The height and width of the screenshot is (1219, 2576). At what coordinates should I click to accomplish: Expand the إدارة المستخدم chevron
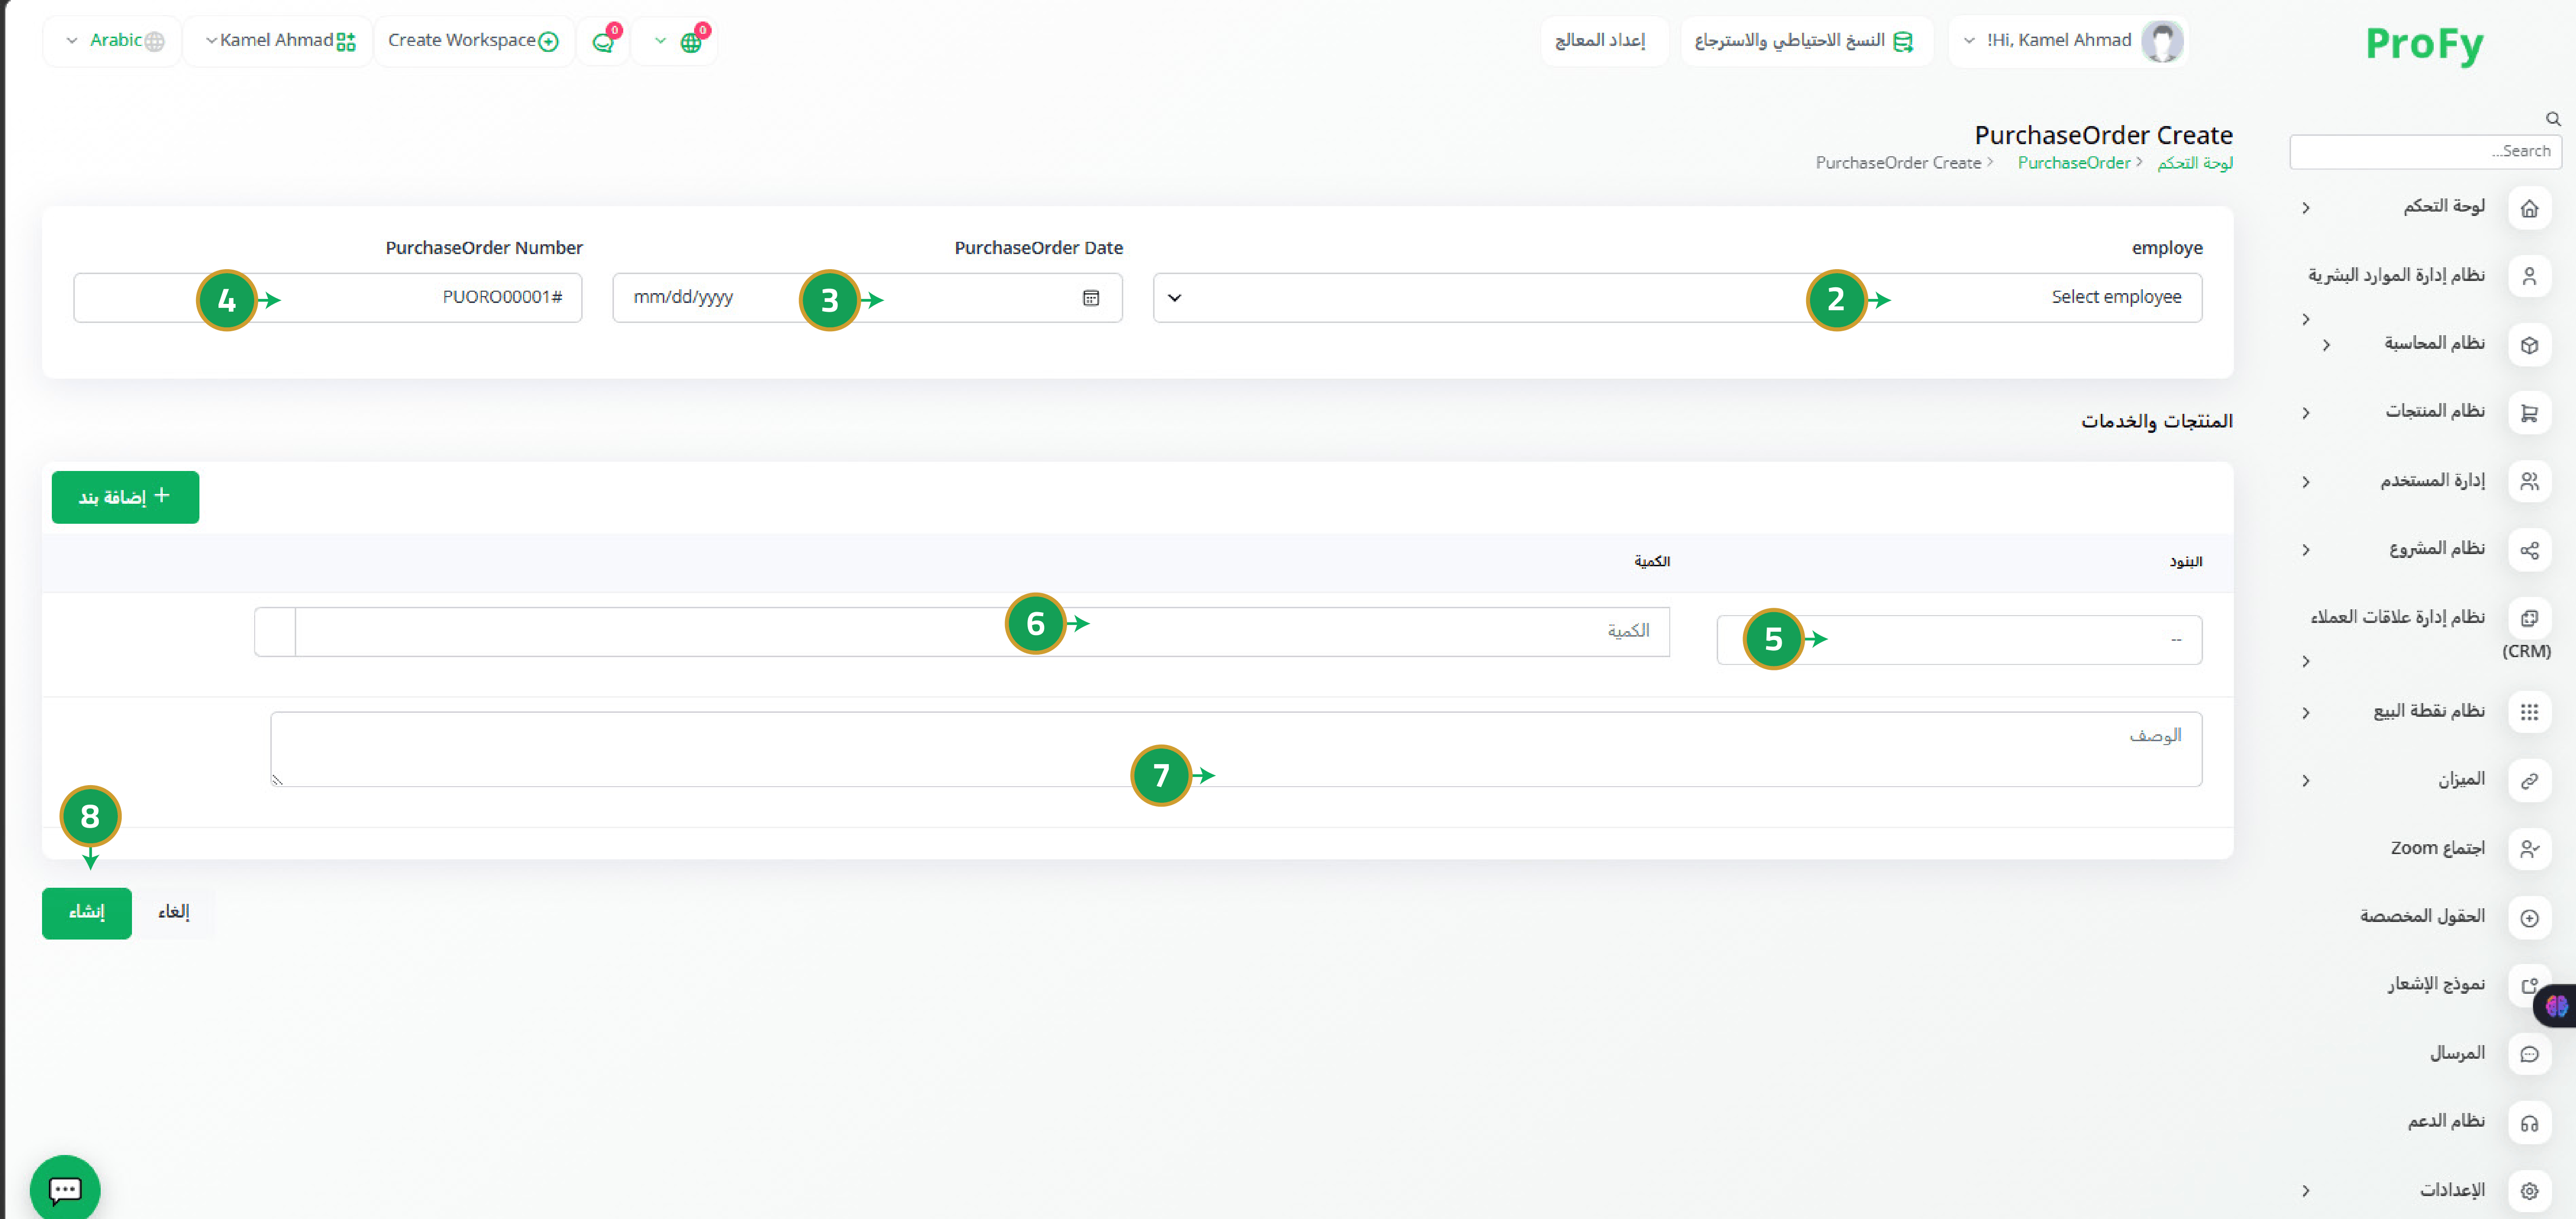pos(2305,482)
